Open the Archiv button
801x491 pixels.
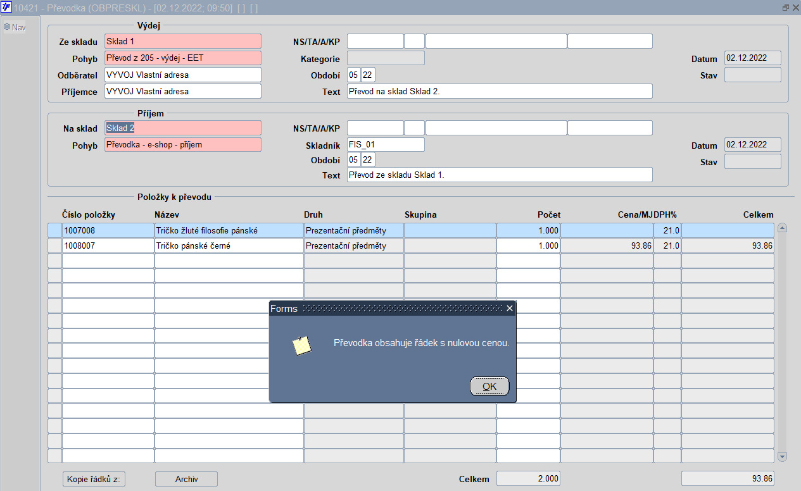(186, 480)
